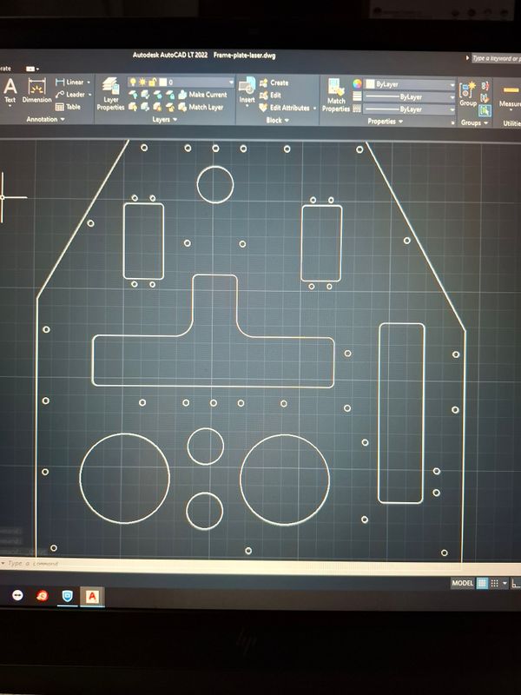Open the Leader dropdown arrow
The width and height of the screenshot is (521, 695).
coord(90,95)
